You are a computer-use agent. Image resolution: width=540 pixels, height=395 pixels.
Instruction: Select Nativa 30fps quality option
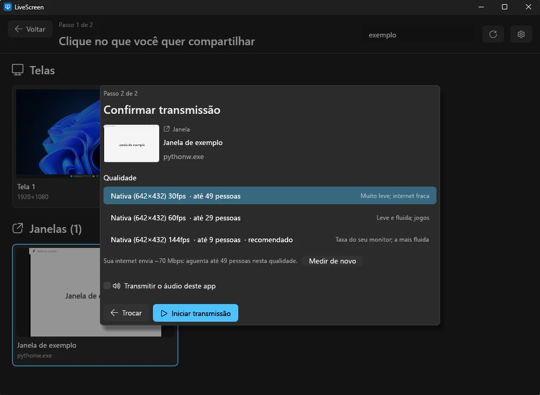tap(269, 196)
